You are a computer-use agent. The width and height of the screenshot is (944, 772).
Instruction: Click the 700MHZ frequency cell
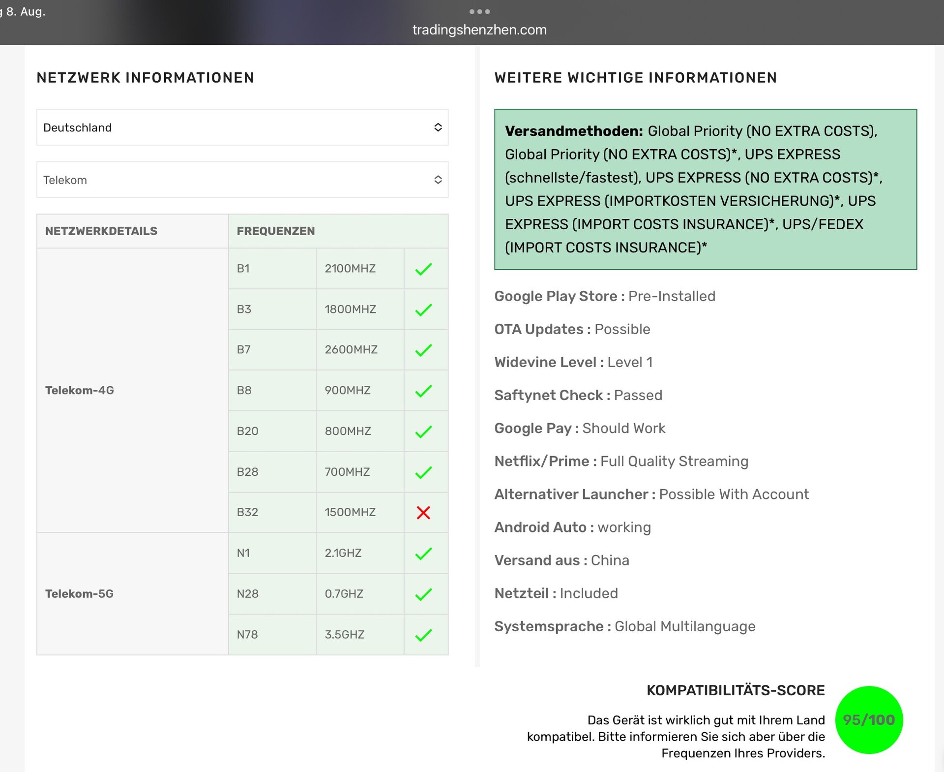(x=360, y=472)
